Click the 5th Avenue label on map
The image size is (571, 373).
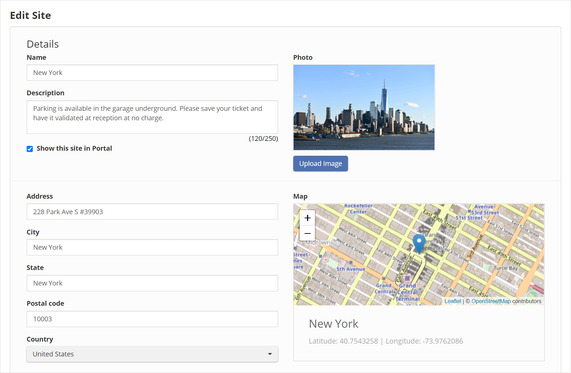[x=351, y=269]
